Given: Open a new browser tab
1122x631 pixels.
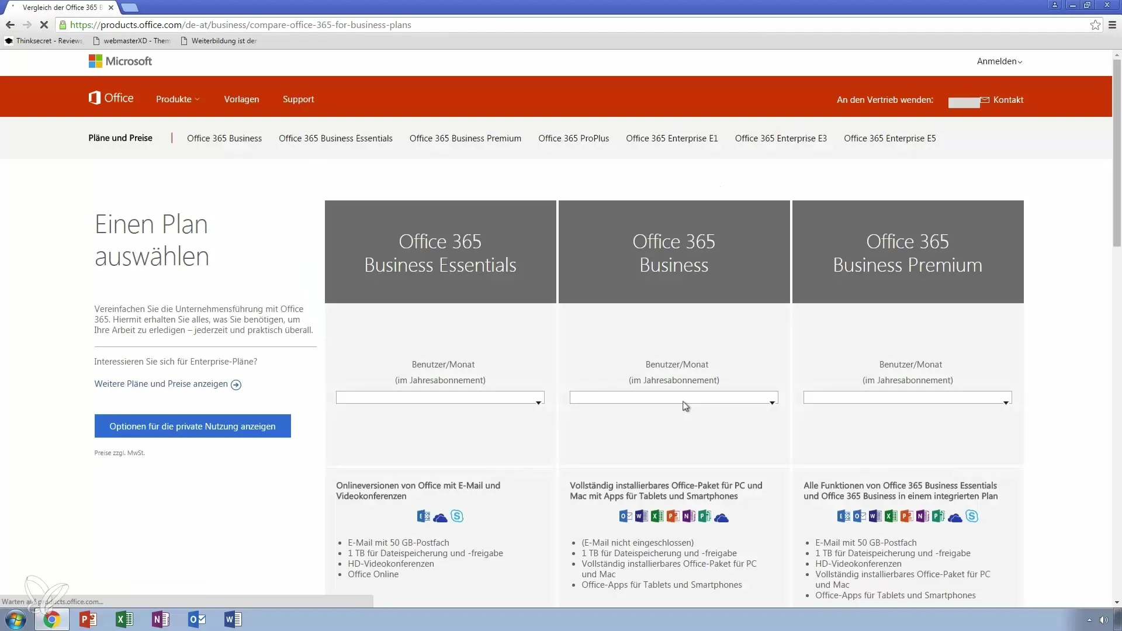Looking at the screenshot, I should click(x=130, y=8).
